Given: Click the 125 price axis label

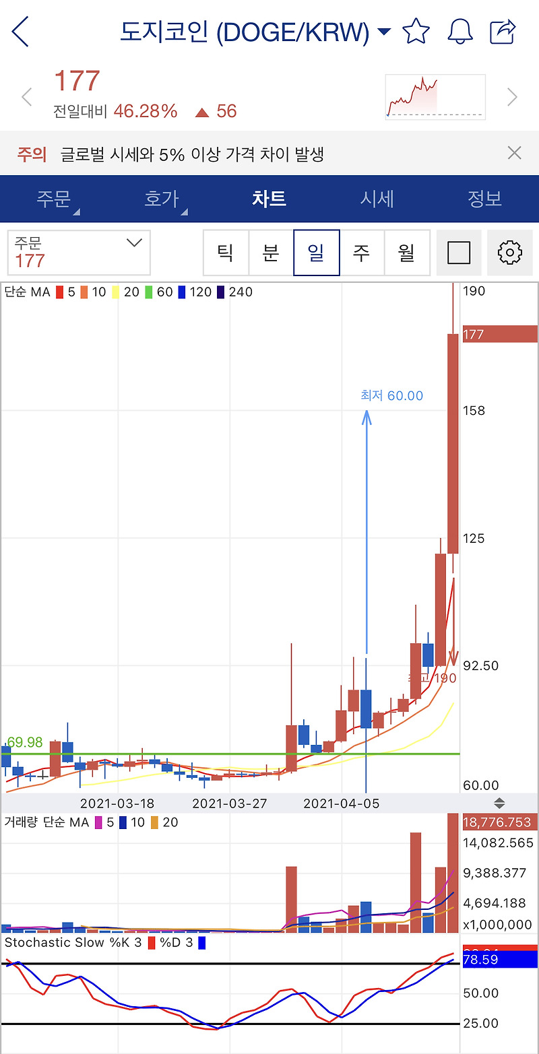Looking at the screenshot, I should 474,539.
